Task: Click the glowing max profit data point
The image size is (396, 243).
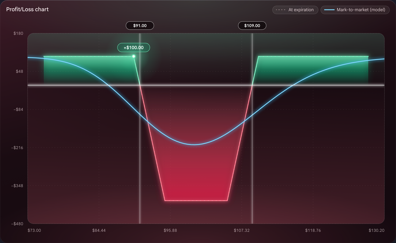Action: tap(134, 56)
